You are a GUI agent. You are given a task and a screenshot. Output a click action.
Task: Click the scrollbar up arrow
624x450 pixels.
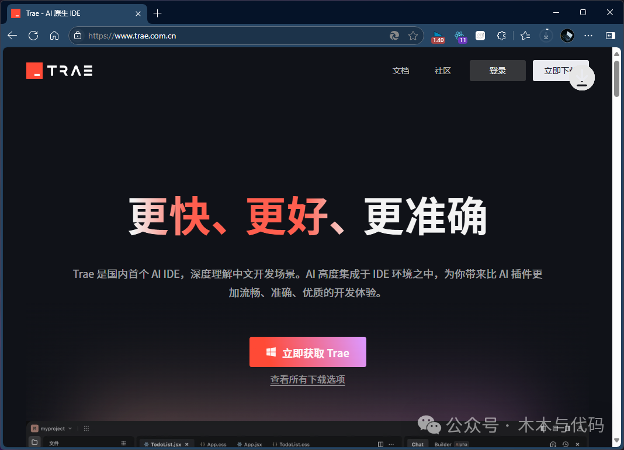[616, 54]
